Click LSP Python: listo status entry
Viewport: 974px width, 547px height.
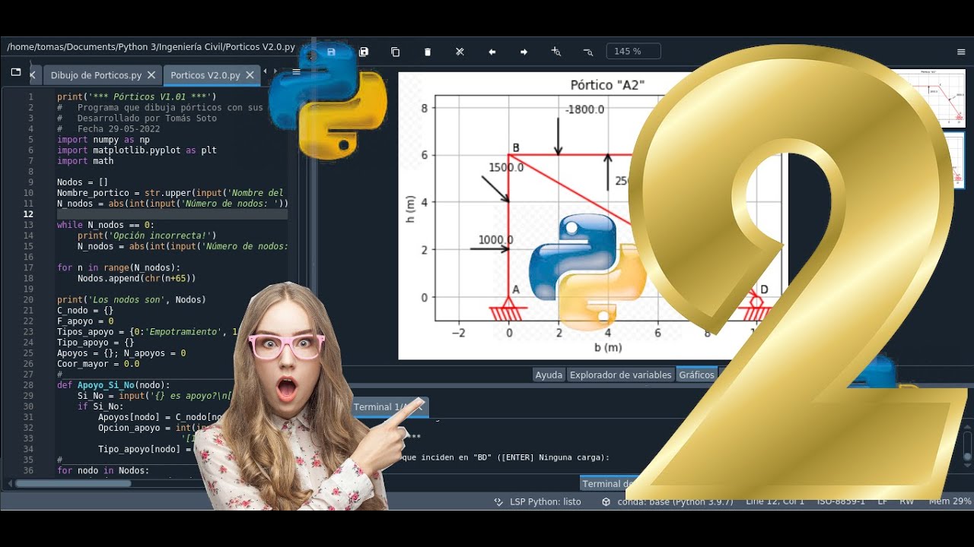[x=546, y=501]
